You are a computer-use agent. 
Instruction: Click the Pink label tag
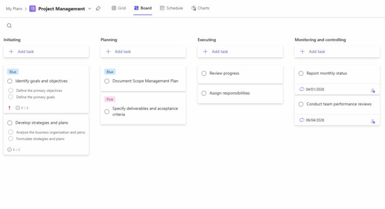(110, 100)
